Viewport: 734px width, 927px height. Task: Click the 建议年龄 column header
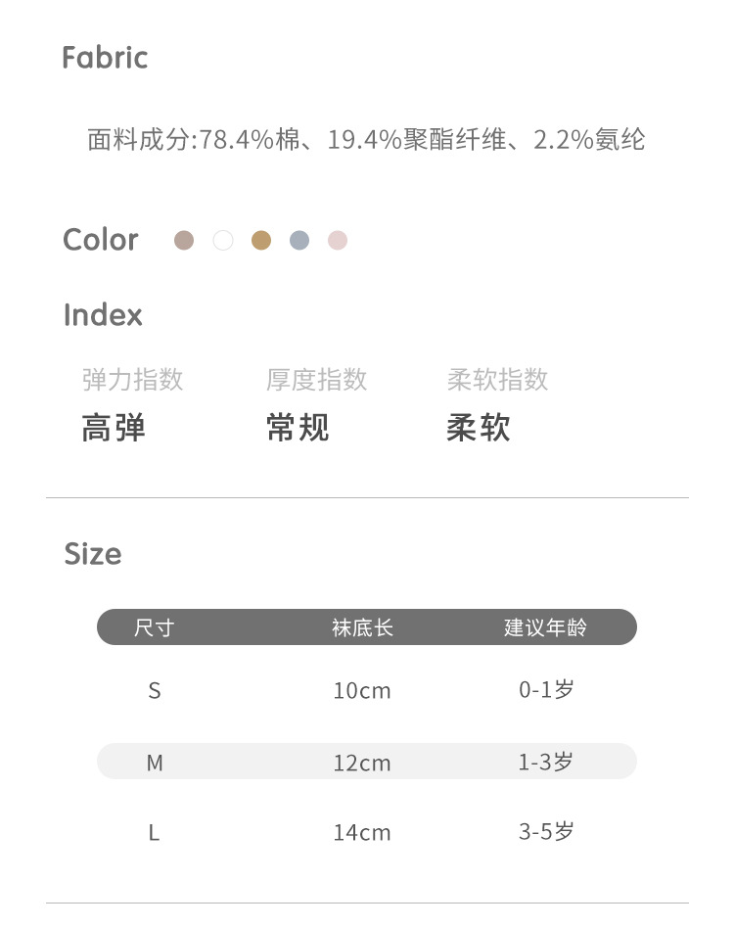(x=545, y=627)
